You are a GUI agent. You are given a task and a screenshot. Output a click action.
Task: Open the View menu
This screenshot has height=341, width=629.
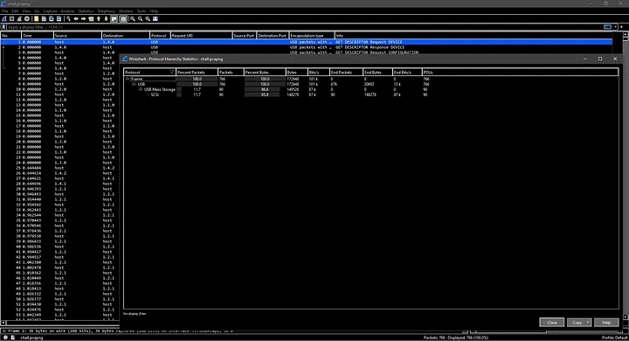click(x=26, y=11)
